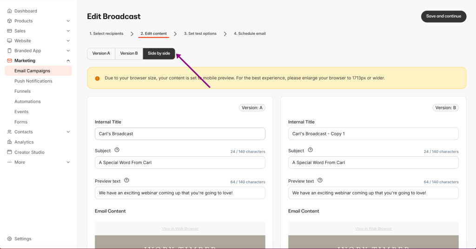
Task: Click the Dashboard home icon
Action: (x=9, y=11)
